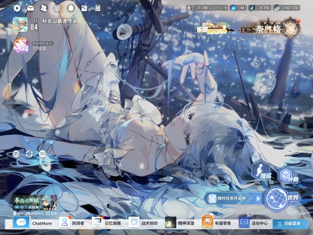The height and width of the screenshot is (235, 313).
Task: Open the 战术刻印 diamond icon
Action: click(x=134, y=222)
